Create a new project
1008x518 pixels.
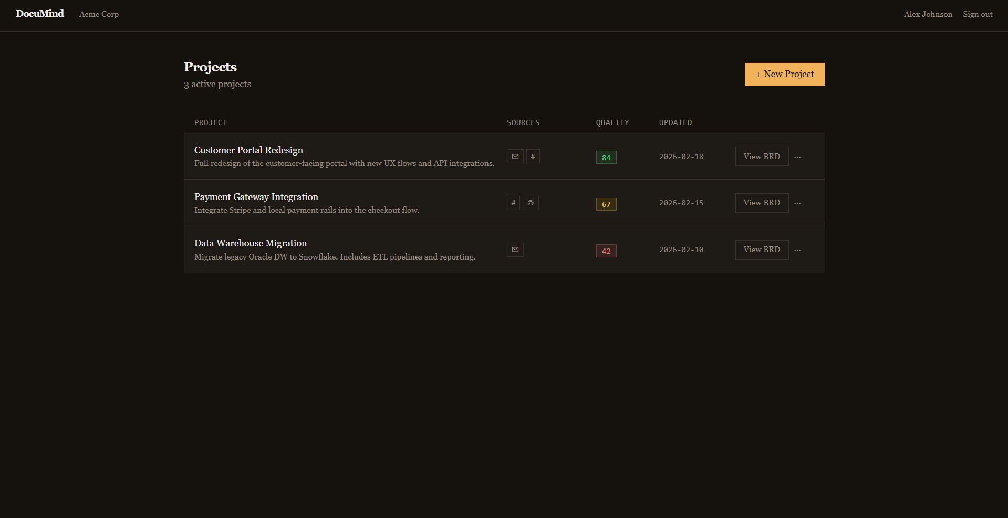tap(784, 74)
